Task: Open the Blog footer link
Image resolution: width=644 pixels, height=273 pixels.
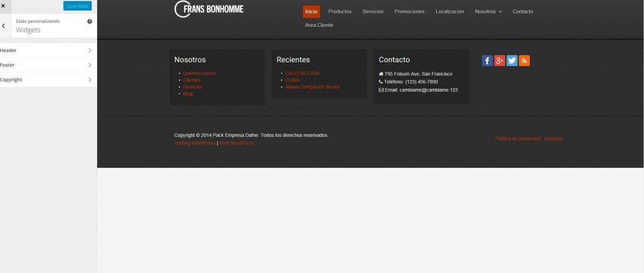Action: click(188, 94)
